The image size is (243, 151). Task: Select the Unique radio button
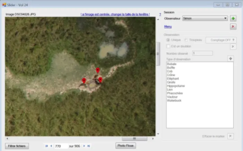(168, 40)
